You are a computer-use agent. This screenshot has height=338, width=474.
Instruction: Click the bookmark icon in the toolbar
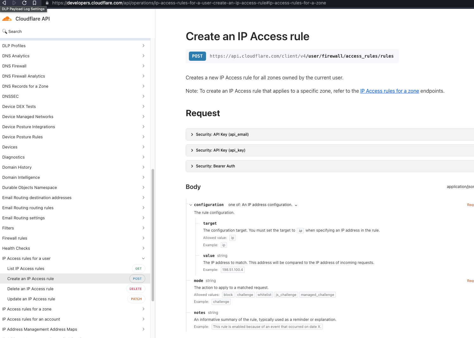click(34, 3)
